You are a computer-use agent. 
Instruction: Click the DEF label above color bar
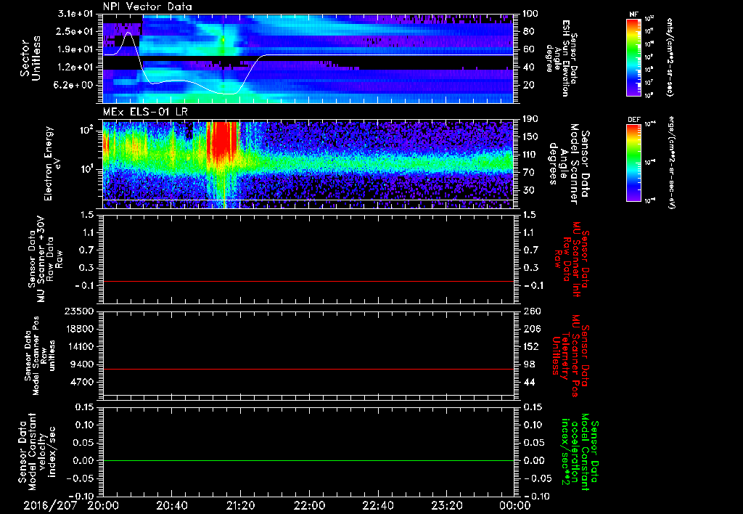point(633,120)
